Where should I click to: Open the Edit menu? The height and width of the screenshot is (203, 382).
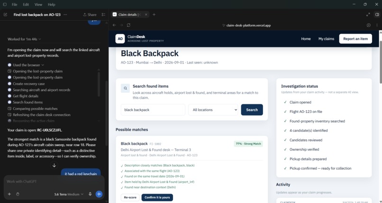point(26,4)
